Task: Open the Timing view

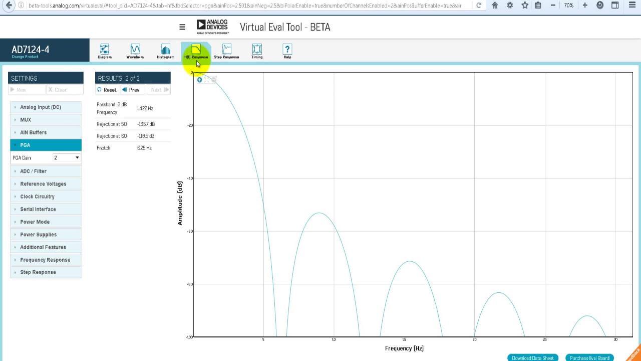Action: 257,52
